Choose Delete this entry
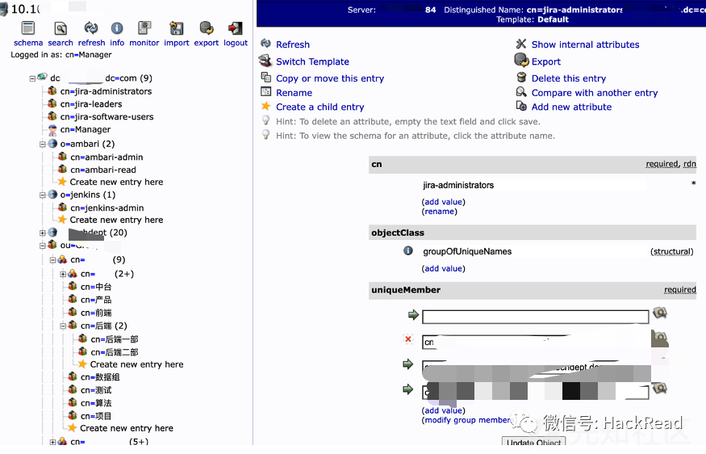The image size is (706, 454). [568, 78]
